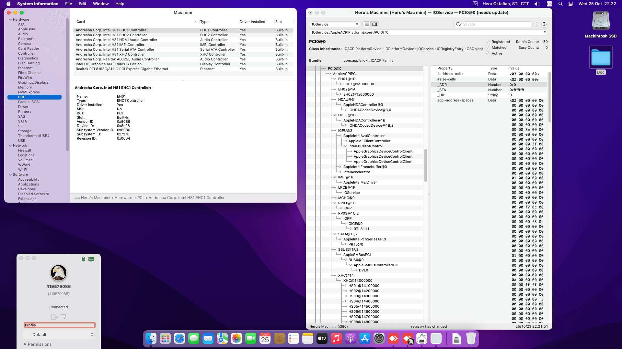Collapse the XHC@14 tree node
Screen dimensions: 622x349
(335, 275)
